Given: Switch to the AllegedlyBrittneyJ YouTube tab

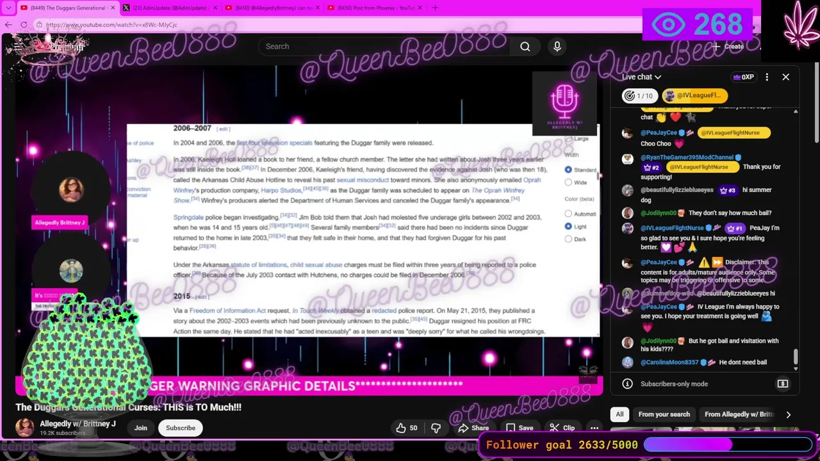Looking at the screenshot, I should point(272,8).
